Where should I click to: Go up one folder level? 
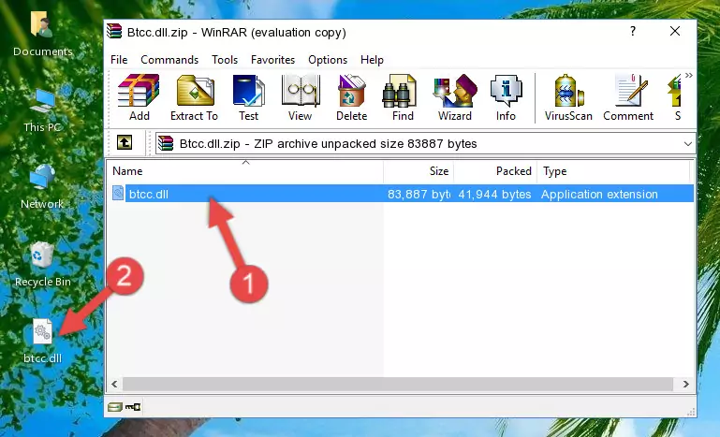(125, 143)
